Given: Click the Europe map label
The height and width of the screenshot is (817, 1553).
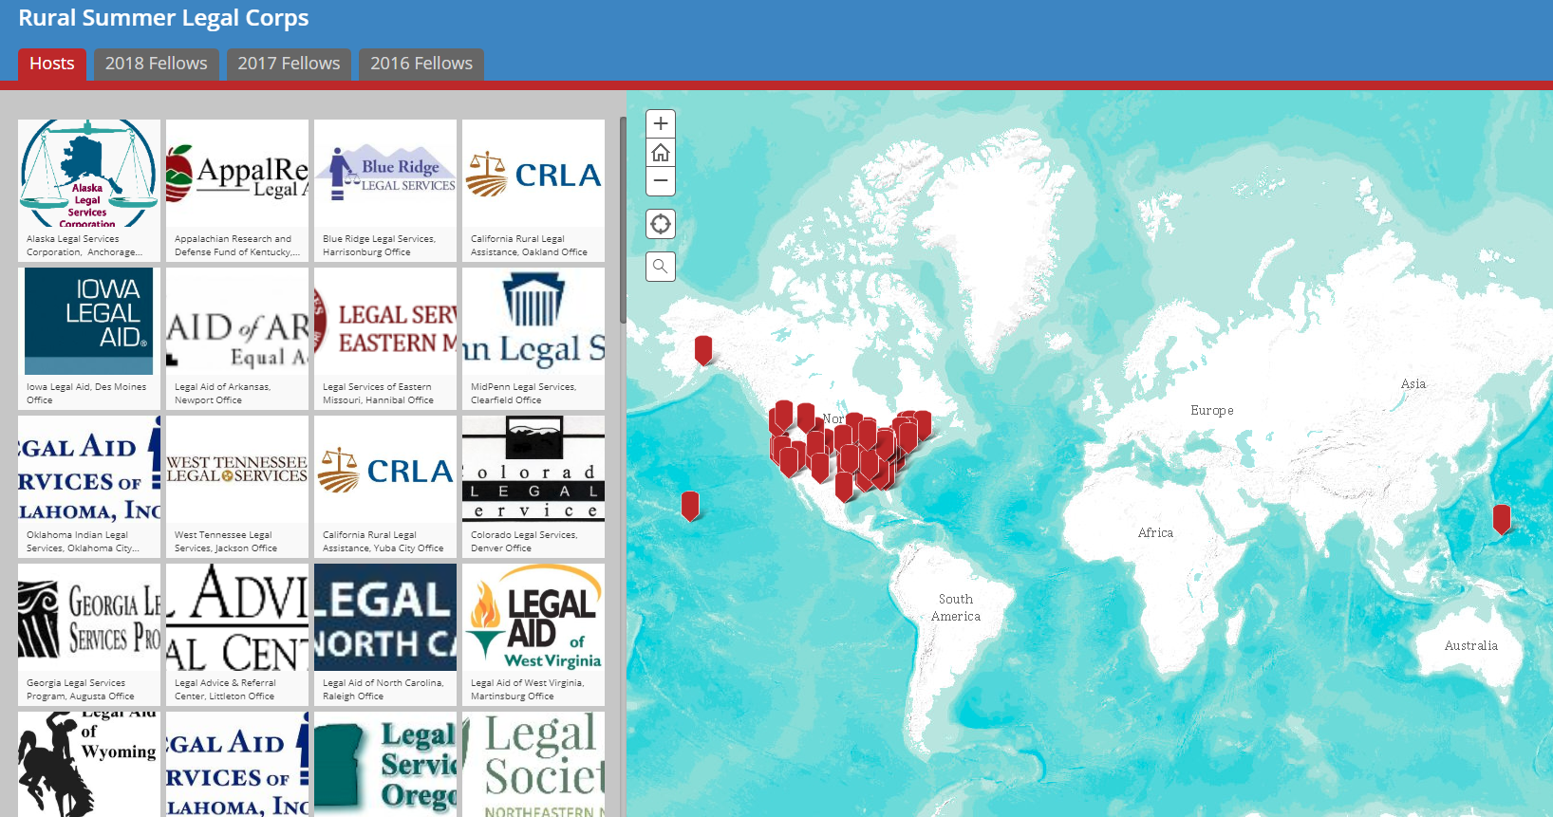Looking at the screenshot, I should tap(1212, 411).
